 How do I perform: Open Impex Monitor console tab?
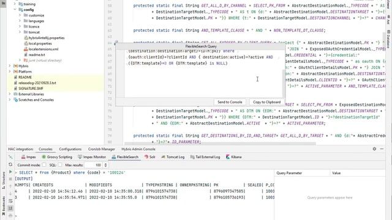tap(92, 157)
